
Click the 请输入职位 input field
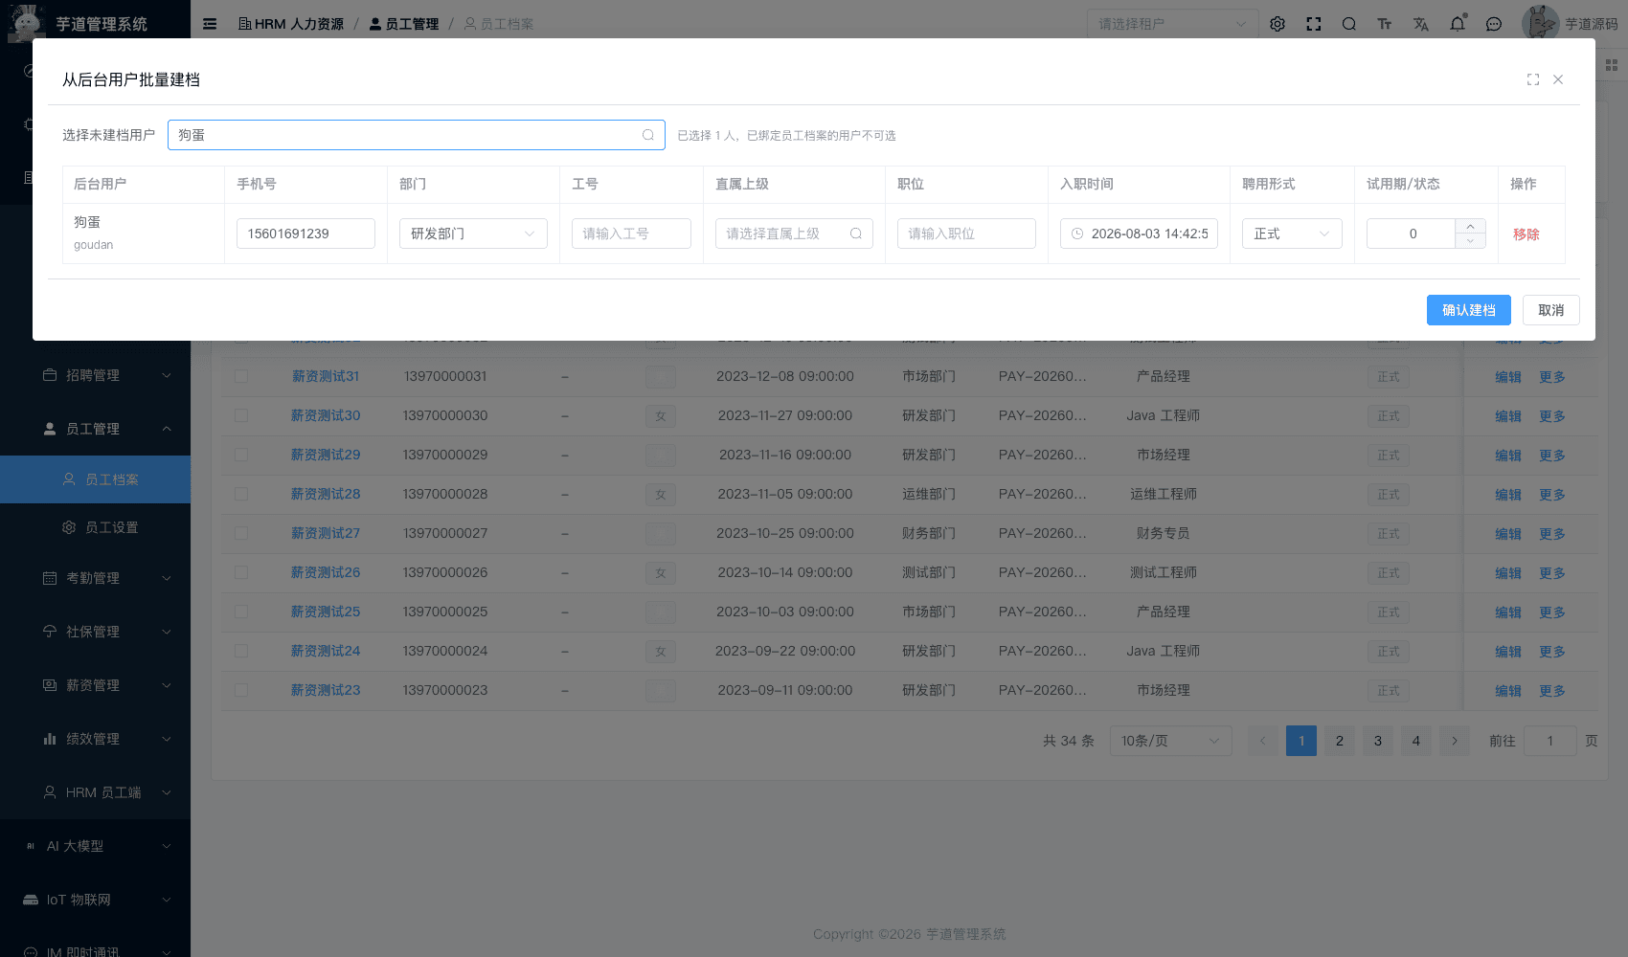[966, 234]
